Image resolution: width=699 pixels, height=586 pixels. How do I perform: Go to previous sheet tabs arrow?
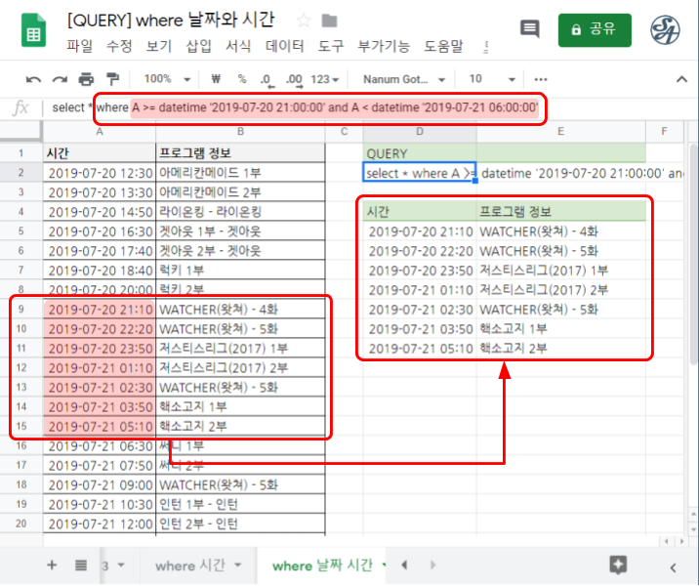tap(404, 565)
